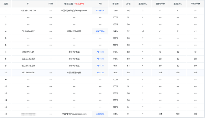Screen dimensions: 205x118
Task: Click the 最新(ms) column header
Action: [x=143, y=4]
